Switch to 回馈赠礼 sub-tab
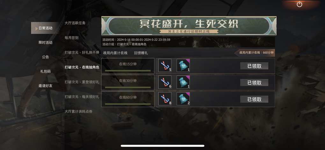 [141, 53]
